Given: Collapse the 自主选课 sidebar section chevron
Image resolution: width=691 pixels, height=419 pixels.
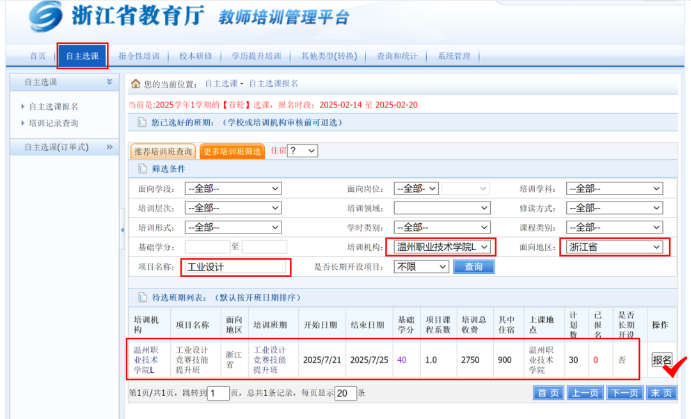Looking at the screenshot, I should point(109,82).
